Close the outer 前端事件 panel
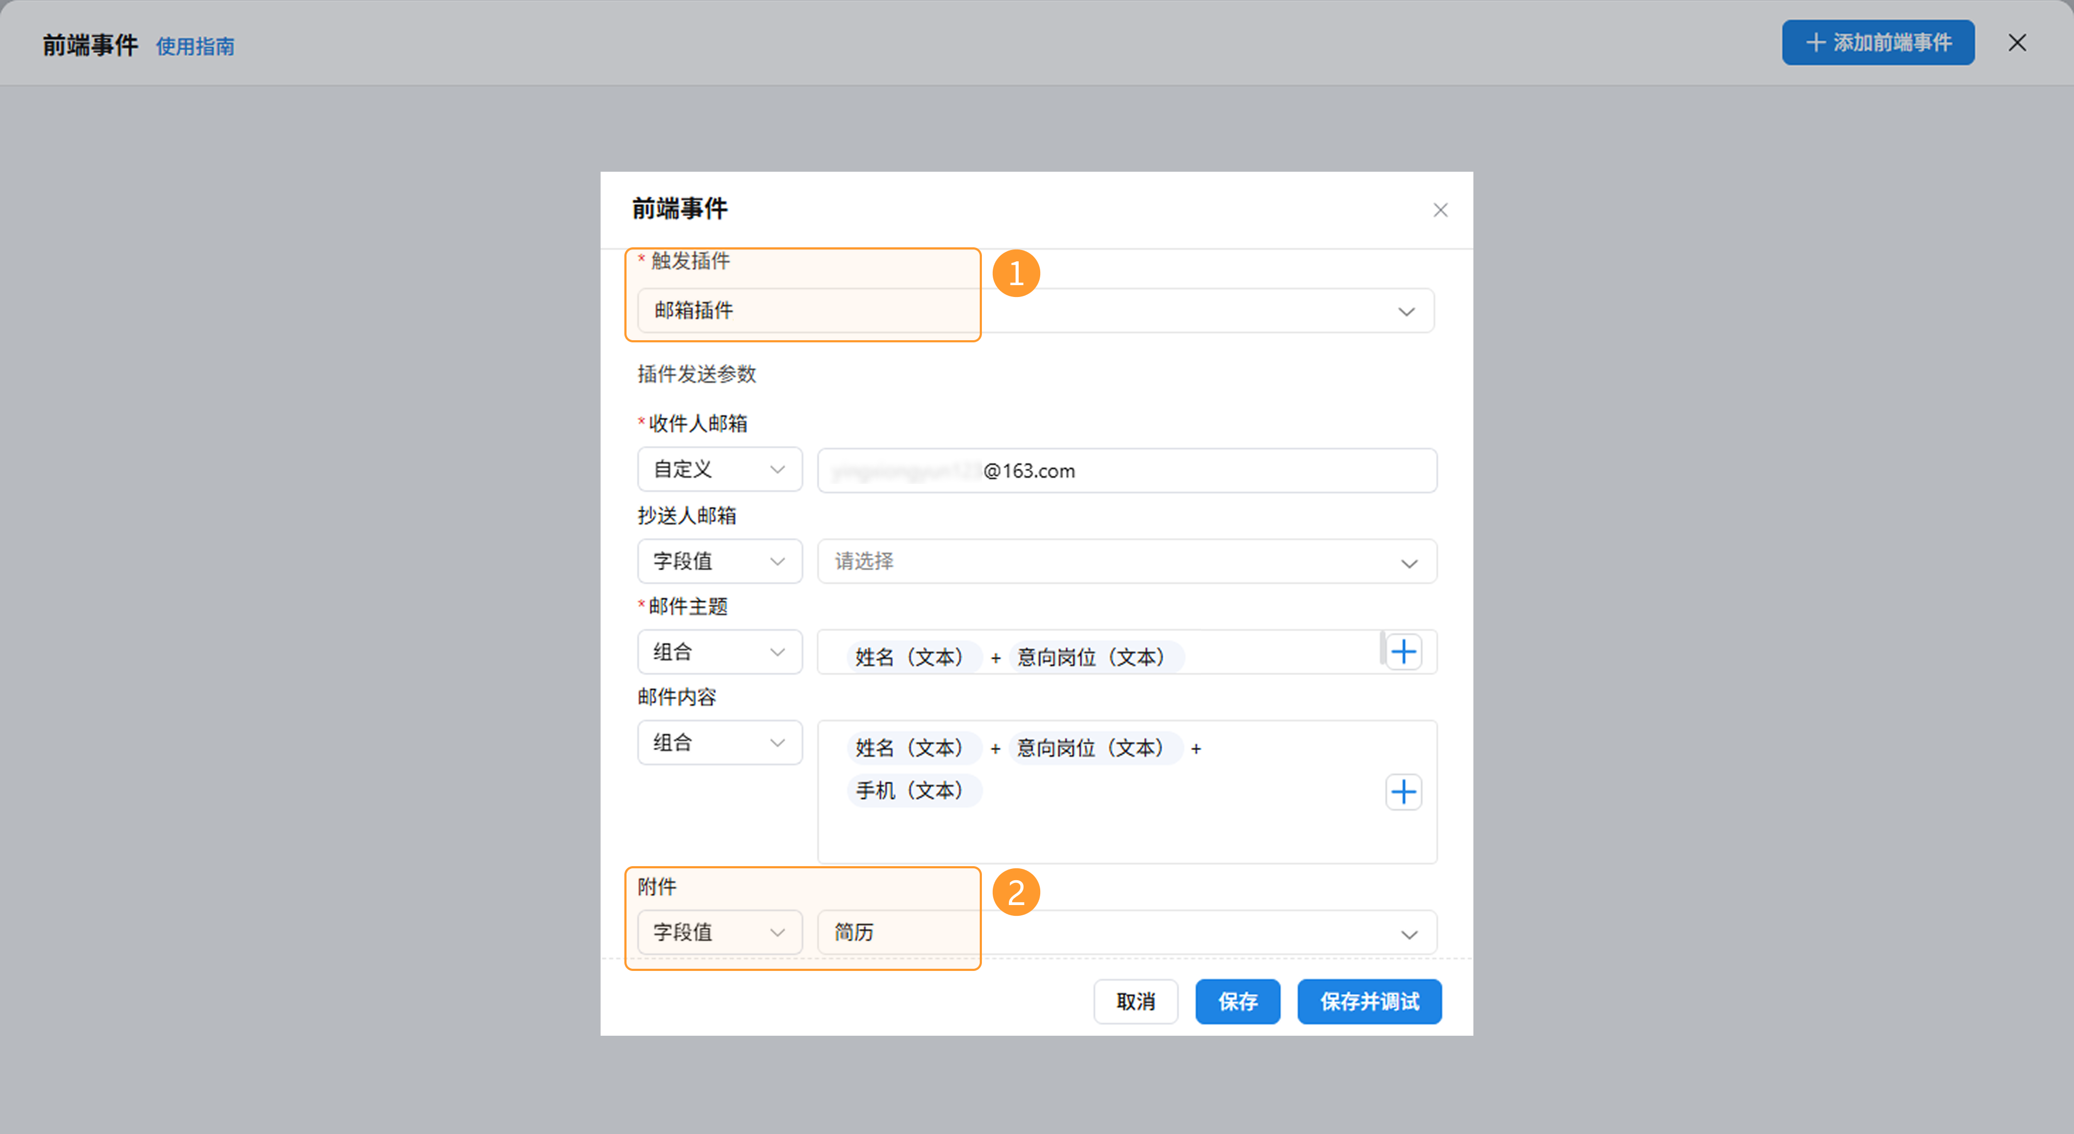The height and width of the screenshot is (1134, 2074). click(x=2017, y=43)
